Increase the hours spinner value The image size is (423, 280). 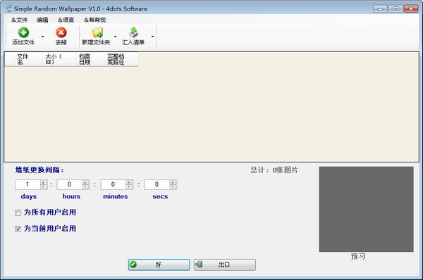(x=85, y=182)
